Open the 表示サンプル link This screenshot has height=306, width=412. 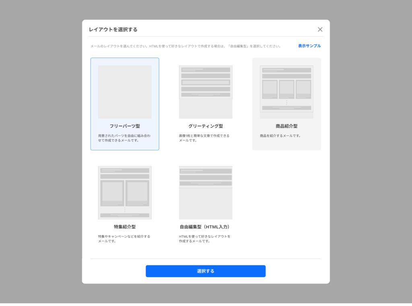(x=309, y=46)
